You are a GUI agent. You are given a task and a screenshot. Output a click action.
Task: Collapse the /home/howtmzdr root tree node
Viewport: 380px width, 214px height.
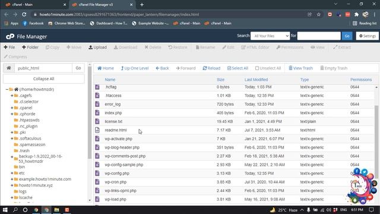point(7,89)
